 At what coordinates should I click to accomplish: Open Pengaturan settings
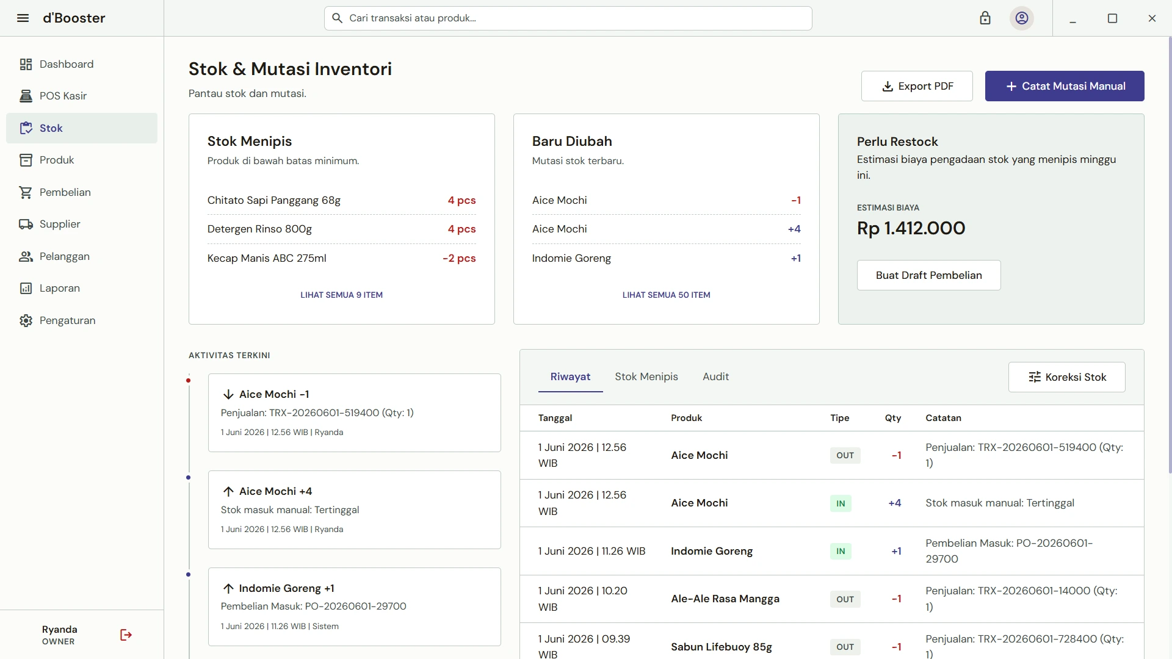pos(82,320)
